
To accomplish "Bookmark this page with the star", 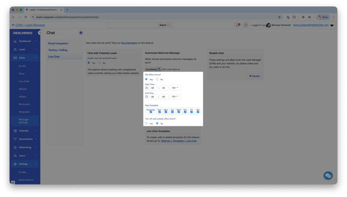I will [x=279, y=17].
